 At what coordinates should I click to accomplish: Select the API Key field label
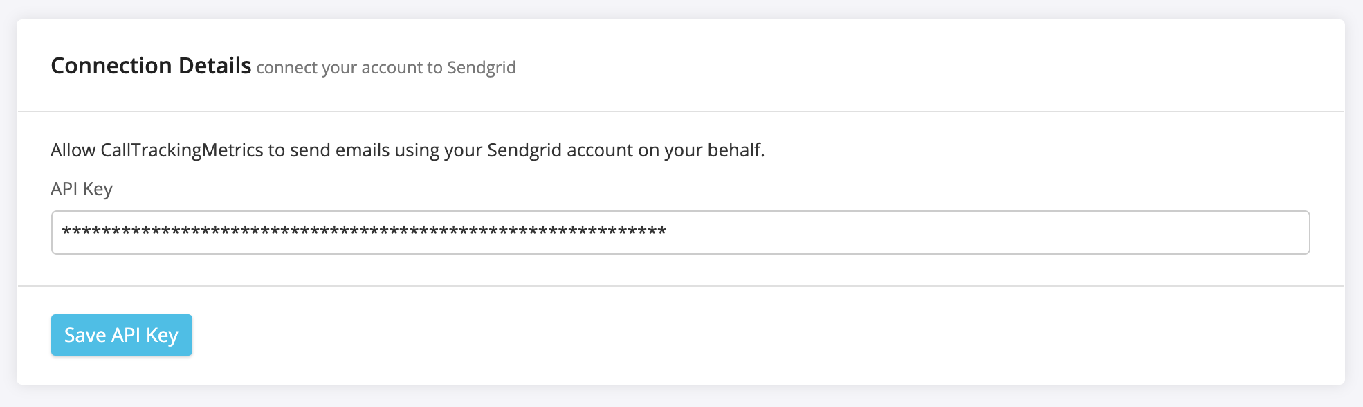point(82,189)
